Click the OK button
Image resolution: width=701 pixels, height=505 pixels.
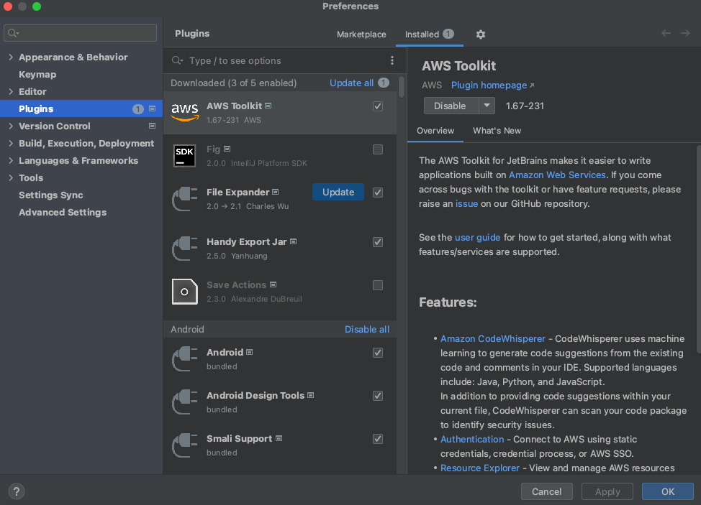tap(667, 491)
